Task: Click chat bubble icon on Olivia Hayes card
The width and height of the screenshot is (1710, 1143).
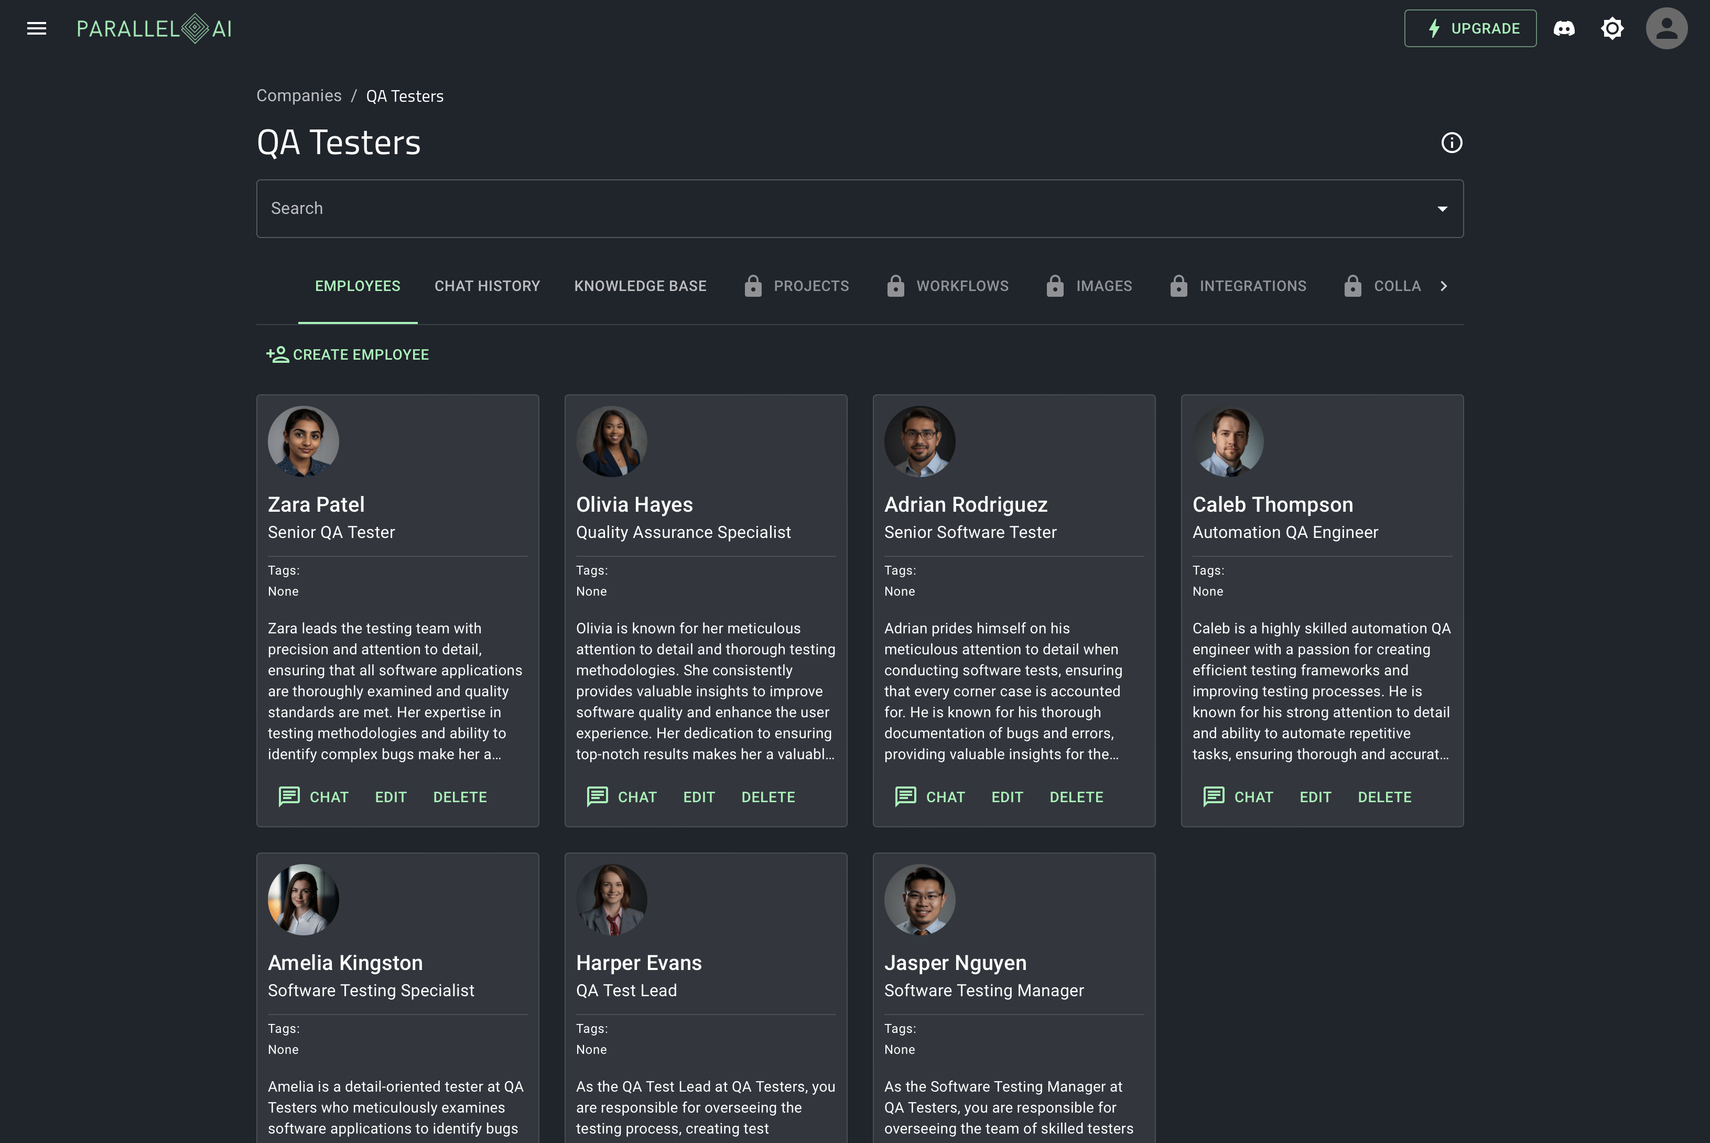Action: pyautogui.click(x=598, y=796)
